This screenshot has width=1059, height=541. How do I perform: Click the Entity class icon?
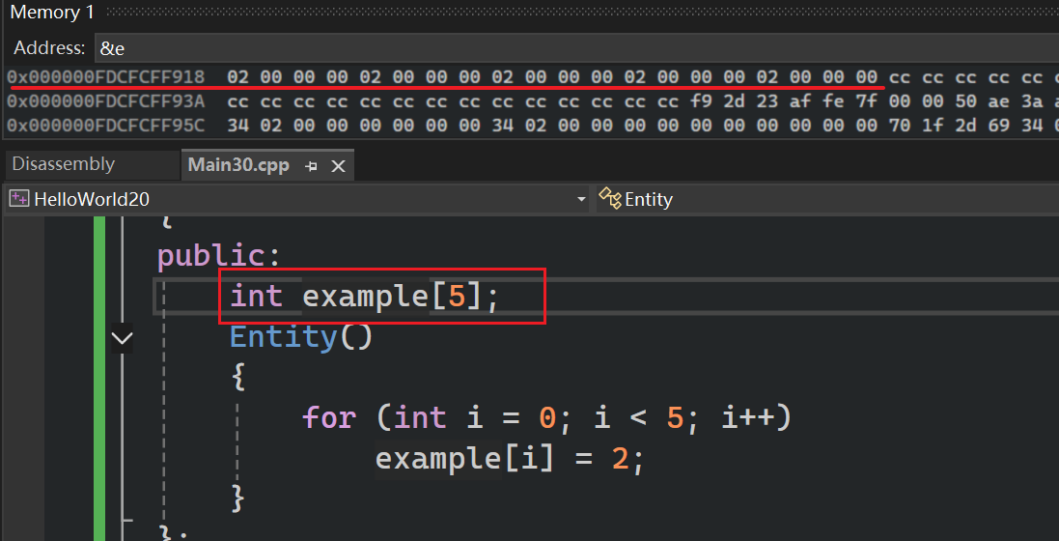609,199
